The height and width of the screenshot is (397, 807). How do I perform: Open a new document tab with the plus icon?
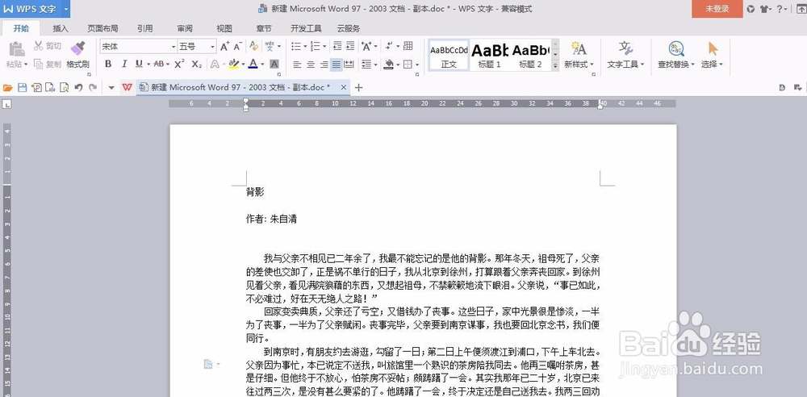tap(359, 87)
